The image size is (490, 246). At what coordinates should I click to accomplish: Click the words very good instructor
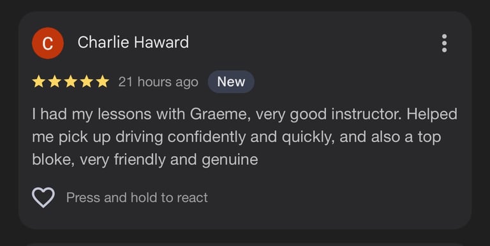coord(328,114)
